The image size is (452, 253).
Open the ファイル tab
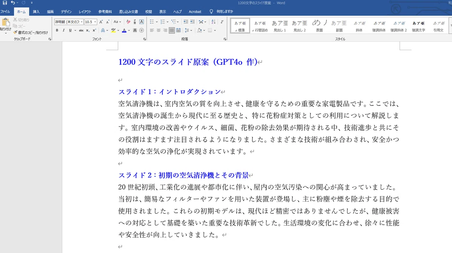(5, 12)
